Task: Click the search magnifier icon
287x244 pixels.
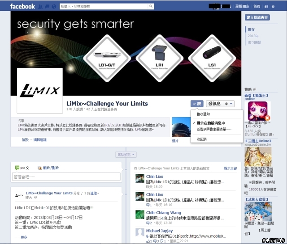Action: (151, 6)
